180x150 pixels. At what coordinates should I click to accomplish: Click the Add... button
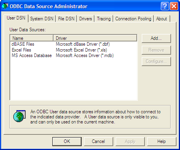156,38
